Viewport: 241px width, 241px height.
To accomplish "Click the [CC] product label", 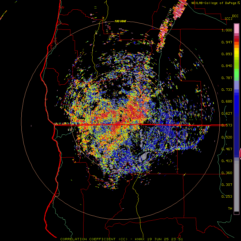I will pos(228,18).
